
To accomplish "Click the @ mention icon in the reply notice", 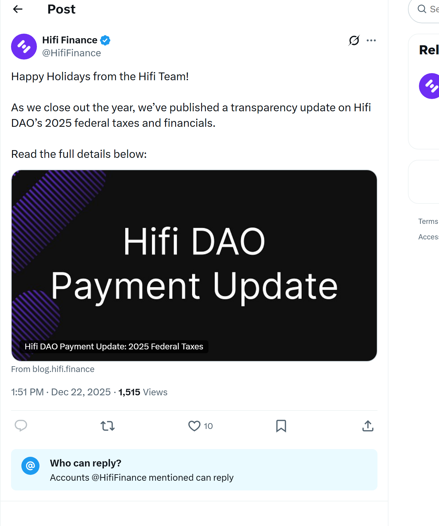I will click(30, 466).
